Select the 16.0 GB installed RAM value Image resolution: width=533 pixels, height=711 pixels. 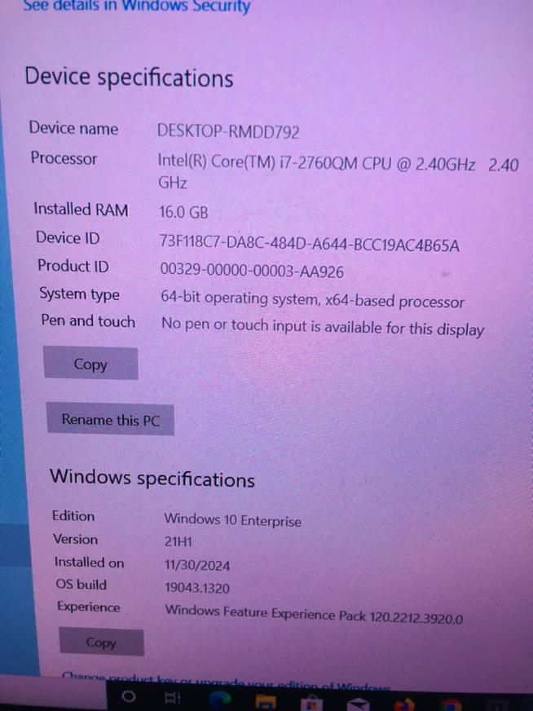(x=183, y=212)
